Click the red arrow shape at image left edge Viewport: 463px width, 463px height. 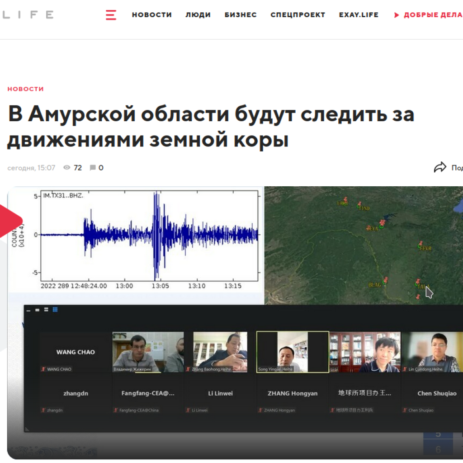(11, 220)
